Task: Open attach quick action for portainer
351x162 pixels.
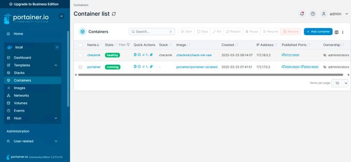Action: pos(151,67)
